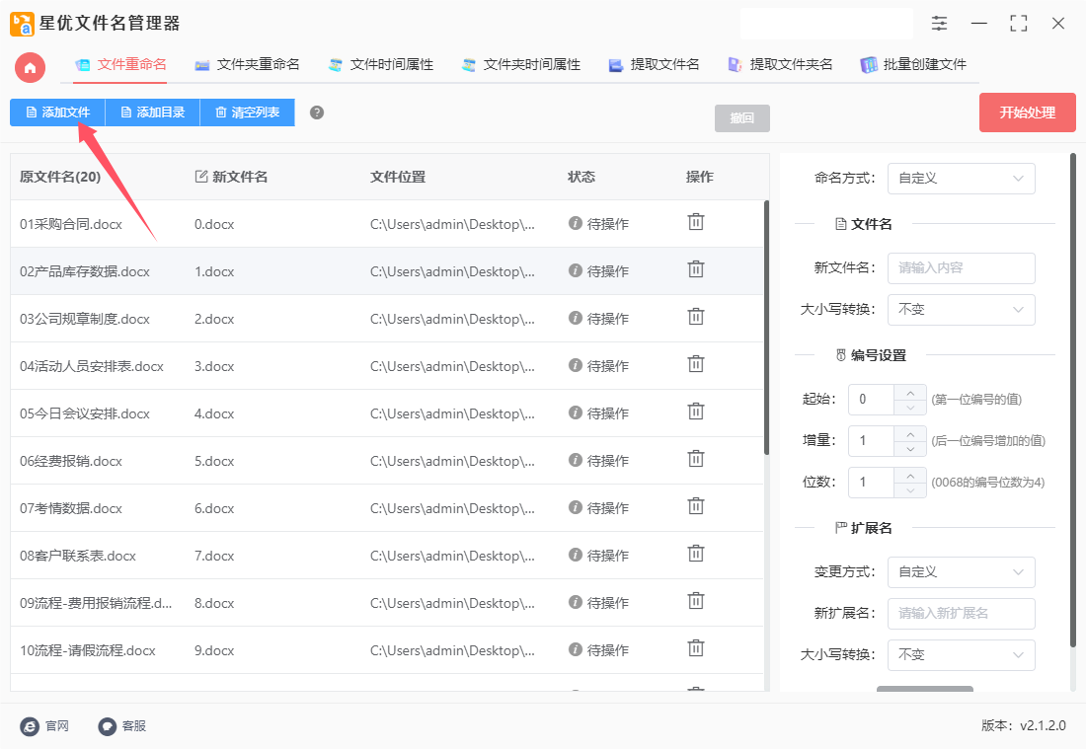
Task: Delete the 06经费报销.docx row with trash icon
Action: [x=695, y=459]
